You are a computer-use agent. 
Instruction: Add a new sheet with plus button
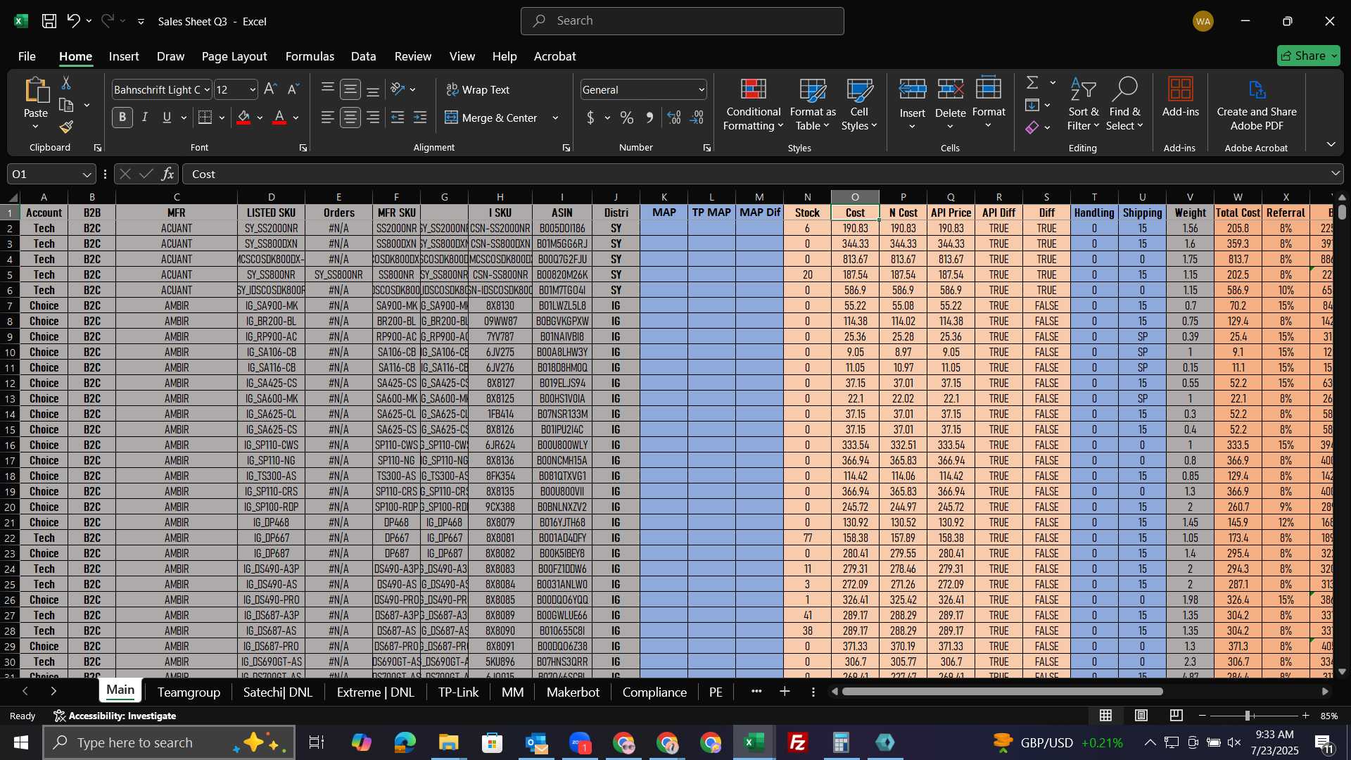click(x=785, y=692)
